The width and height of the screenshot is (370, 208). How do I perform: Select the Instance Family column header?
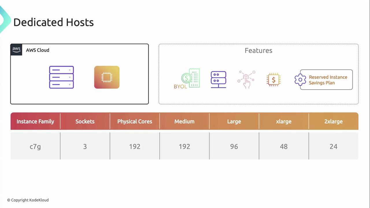pos(35,121)
